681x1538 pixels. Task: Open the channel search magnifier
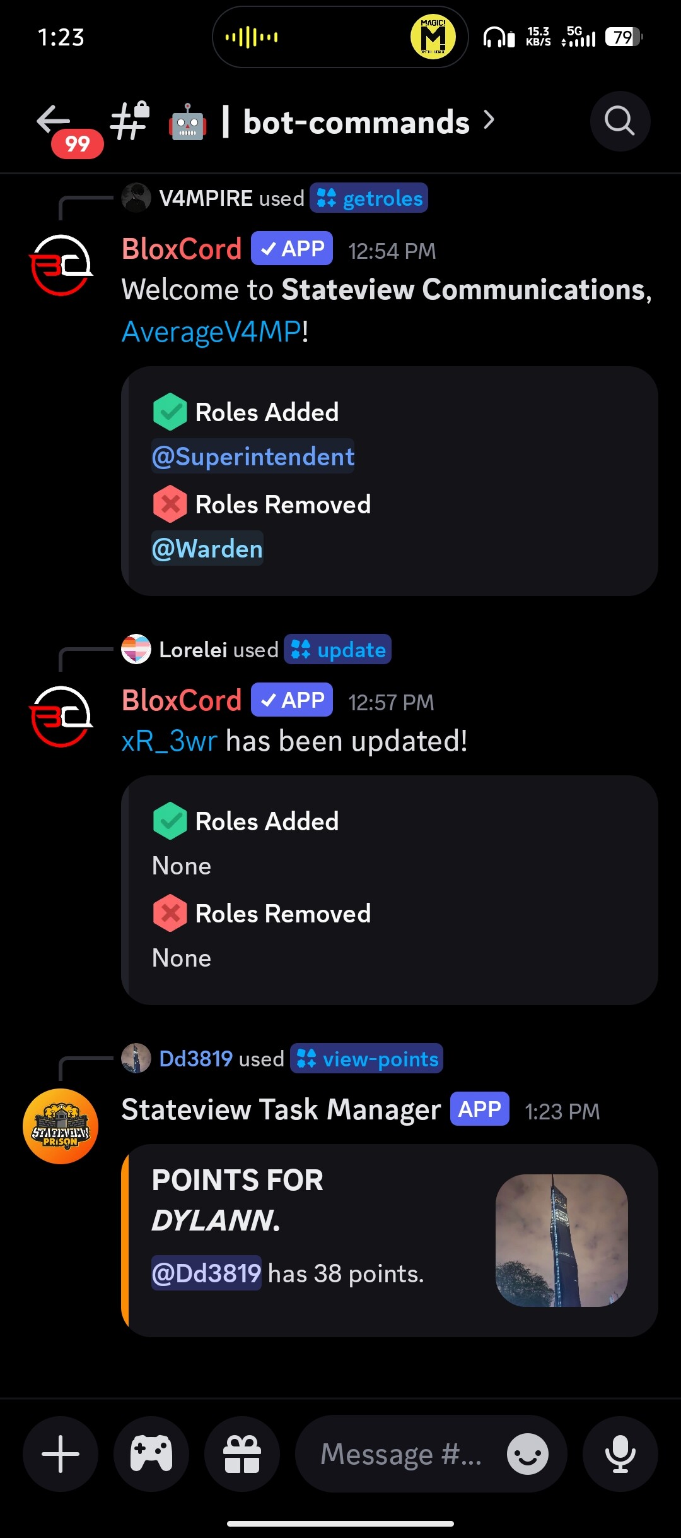tap(620, 121)
